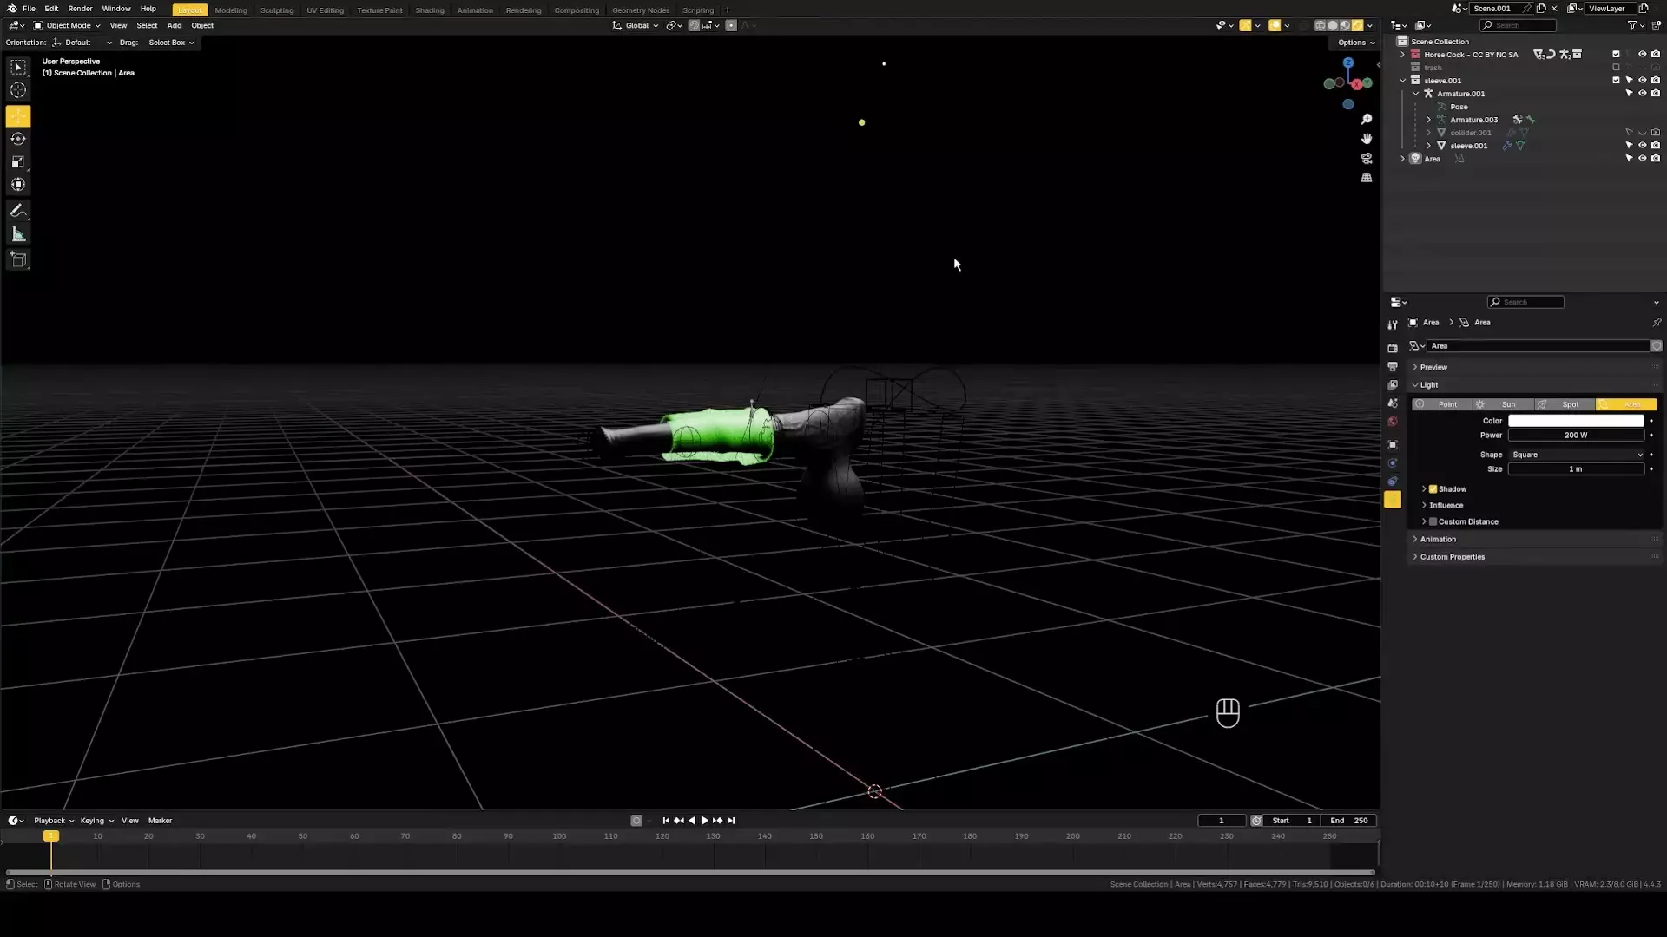Select the Move tool in toolbar
This screenshot has width=1667, height=937.
pyautogui.click(x=18, y=116)
